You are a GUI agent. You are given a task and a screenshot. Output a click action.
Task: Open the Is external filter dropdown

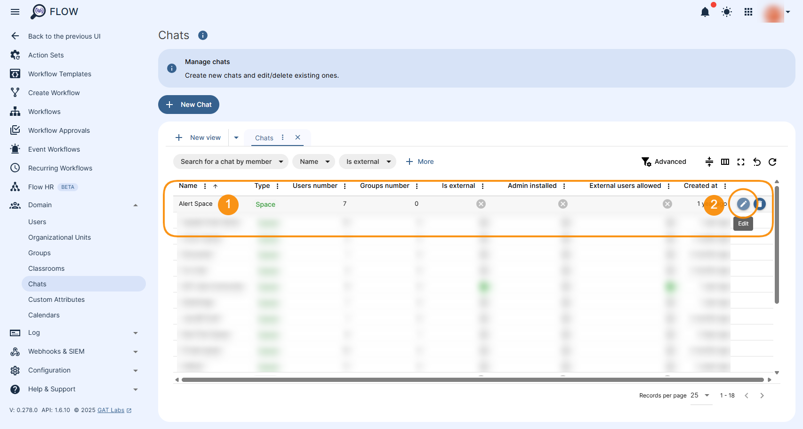click(x=368, y=162)
